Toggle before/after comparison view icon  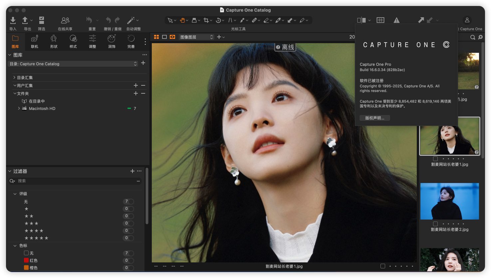point(362,20)
